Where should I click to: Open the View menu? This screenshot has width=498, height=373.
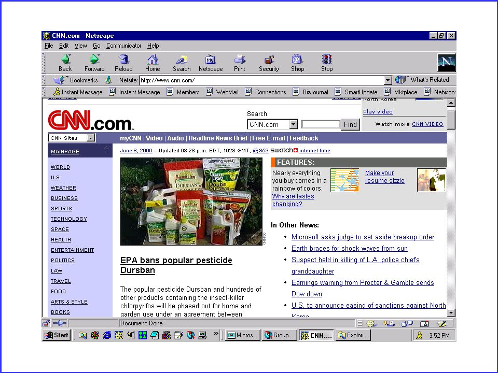click(x=81, y=46)
